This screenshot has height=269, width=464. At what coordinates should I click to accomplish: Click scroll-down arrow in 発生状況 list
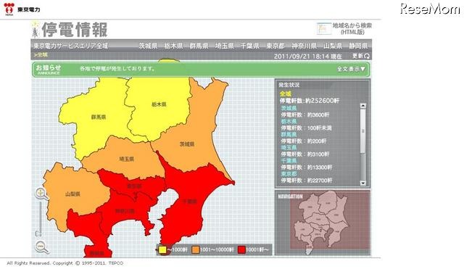pos(362,183)
